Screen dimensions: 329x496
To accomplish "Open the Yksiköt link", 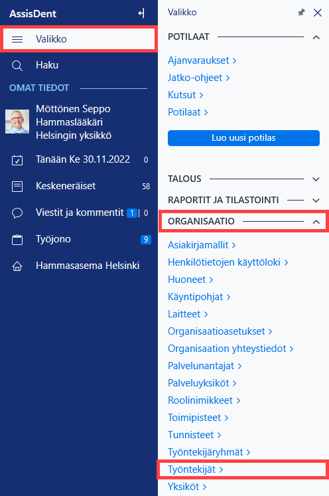I will (x=187, y=487).
